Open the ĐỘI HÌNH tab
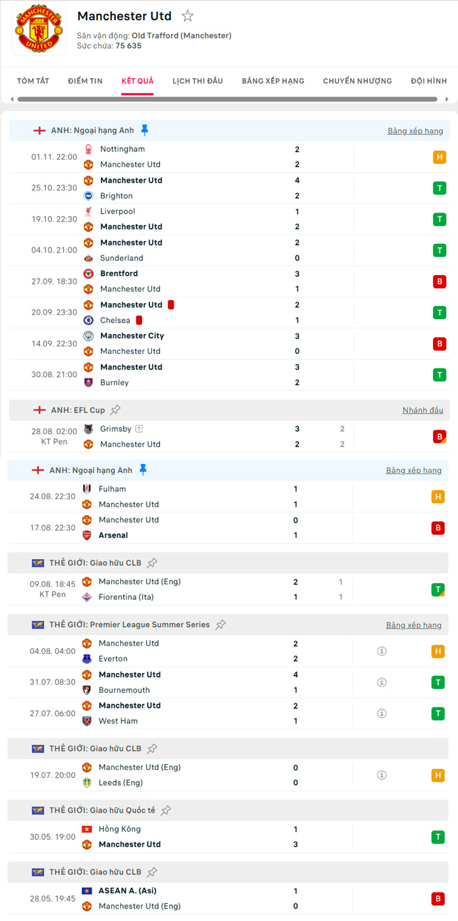 [x=428, y=80]
